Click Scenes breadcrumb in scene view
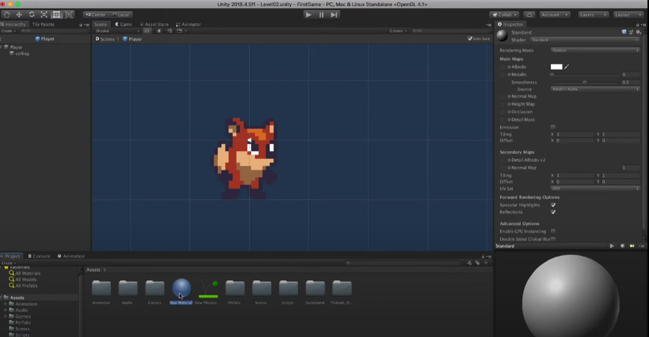Screen dimensions: 649x337 tap(105, 39)
